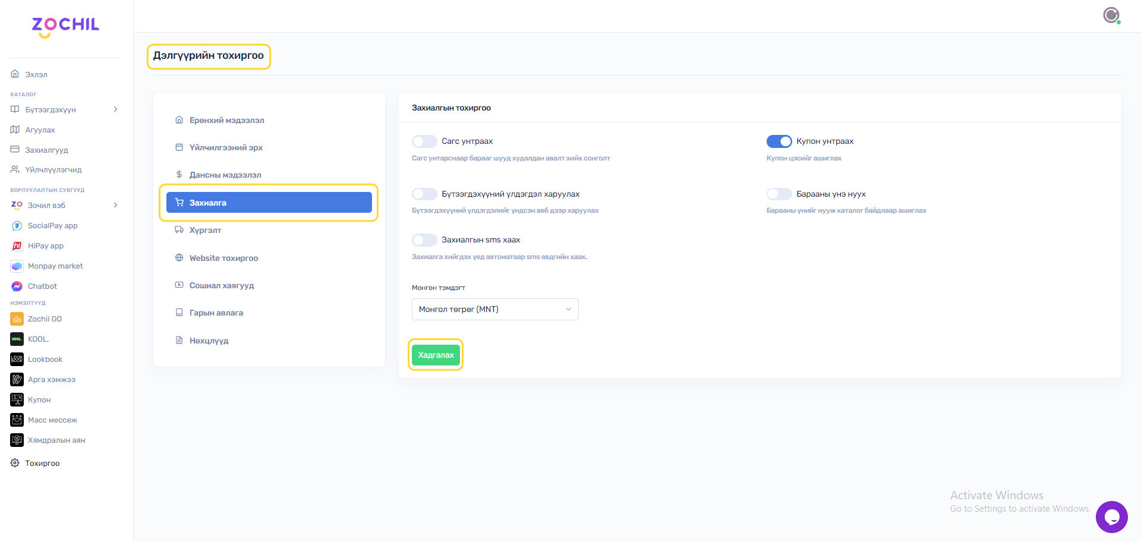Viewport: 1141px width, 542px height.
Task: Expand the Зочил вэб submenu
Action: pos(64,206)
